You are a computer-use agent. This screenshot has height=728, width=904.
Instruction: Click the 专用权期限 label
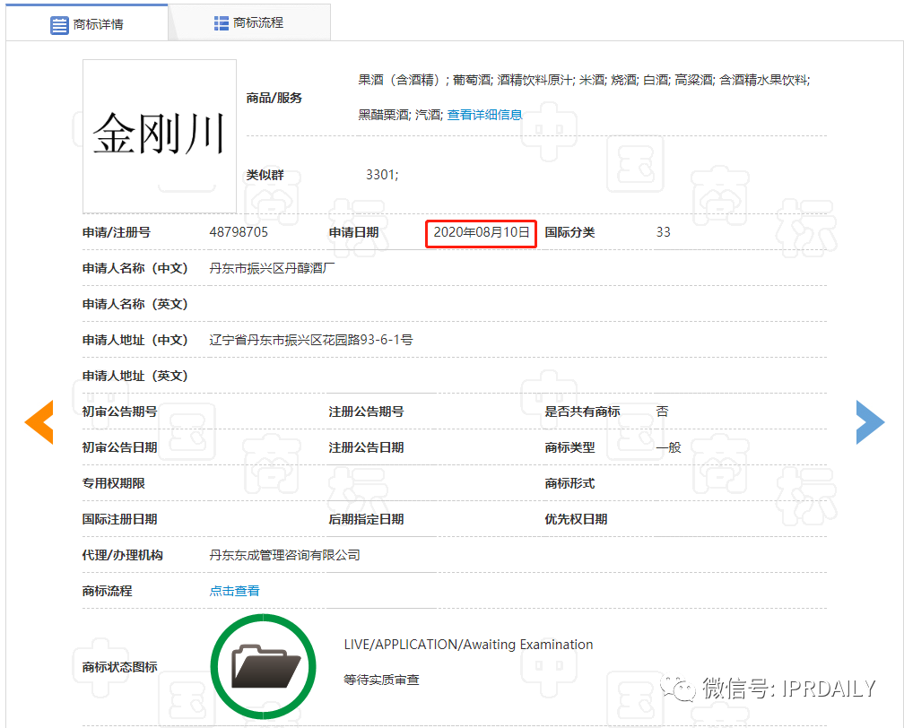coord(114,483)
